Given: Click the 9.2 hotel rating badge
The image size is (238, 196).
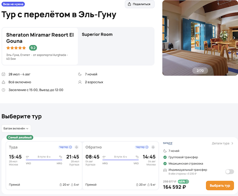Looking at the screenshot, I should tap(33, 48).
